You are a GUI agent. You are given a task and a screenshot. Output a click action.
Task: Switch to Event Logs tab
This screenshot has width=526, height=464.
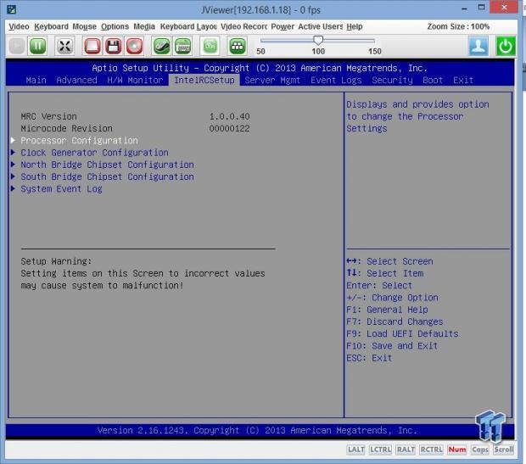coord(336,81)
